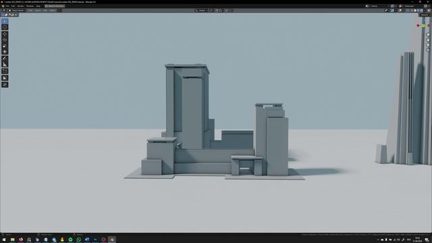Screen dimensions: 432x243
Task: Open the Window menu
Action: pos(30,6)
